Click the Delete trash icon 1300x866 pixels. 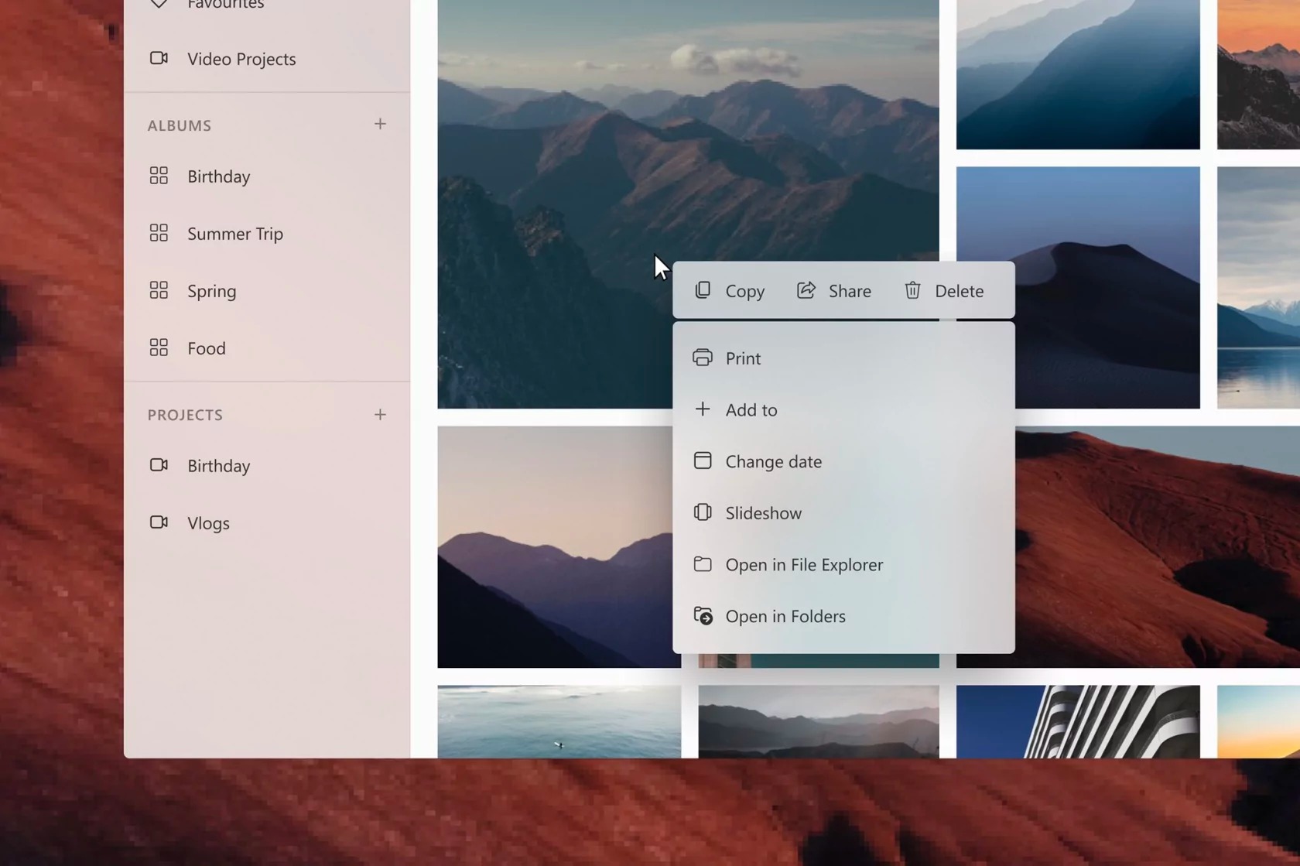pyautogui.click(x=912, y=290)
